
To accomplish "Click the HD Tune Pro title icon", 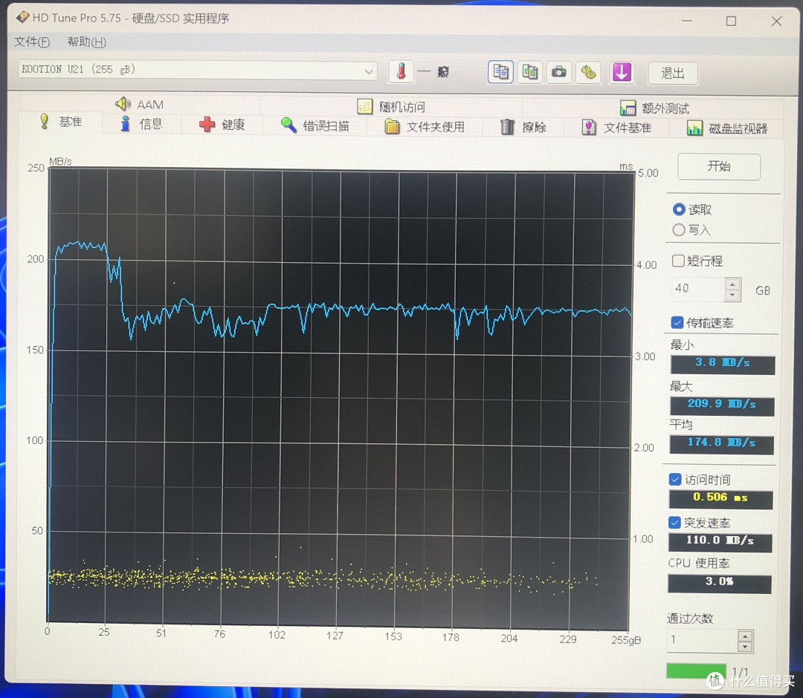I will click(22, 17).
